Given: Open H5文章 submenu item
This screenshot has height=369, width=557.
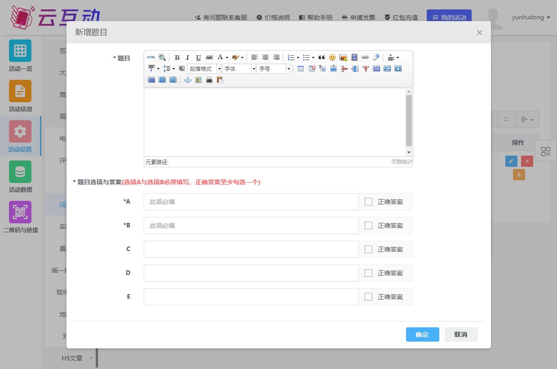Looking at the screenshot, I should tap(72, 358).
